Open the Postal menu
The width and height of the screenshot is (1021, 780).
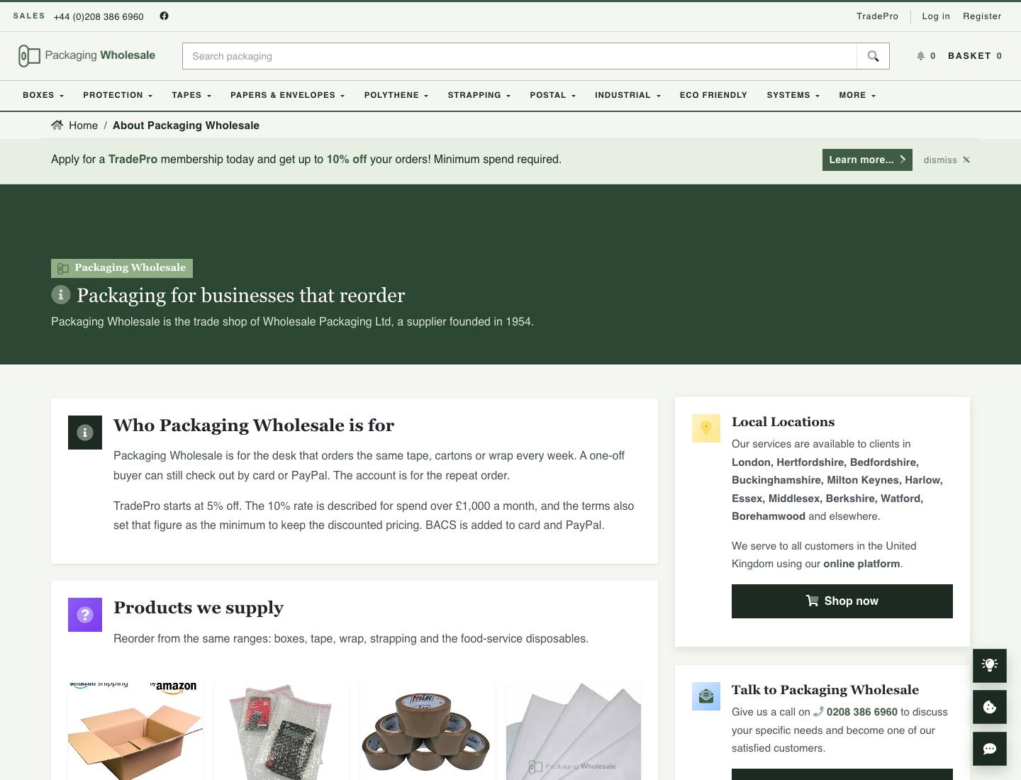click(x=553, y=95)
